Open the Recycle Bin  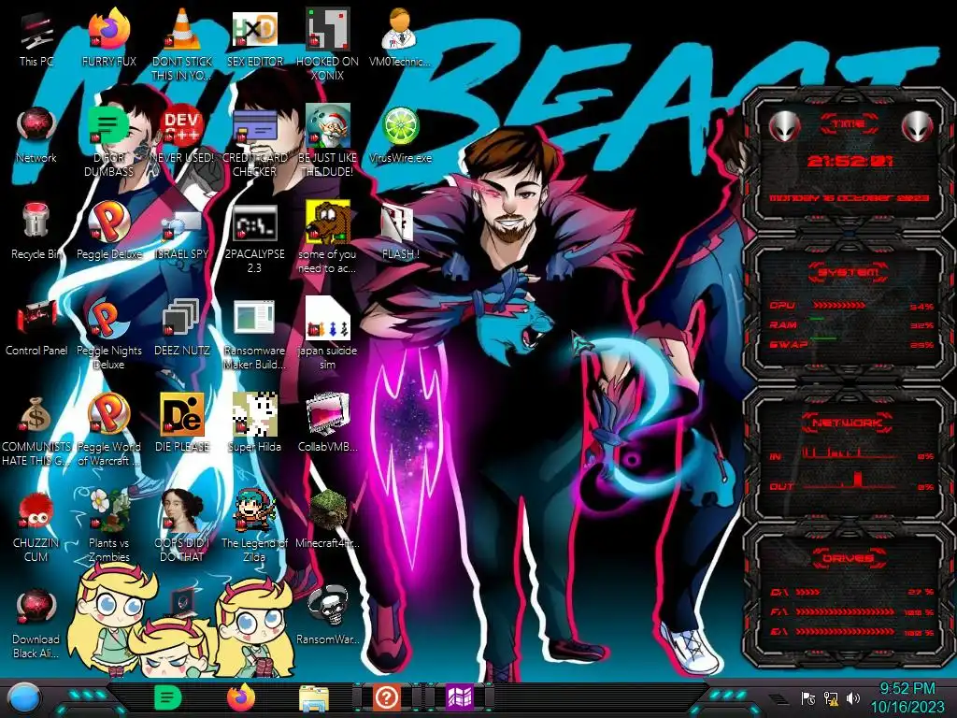pyautogui.click(x=36, y=232)
